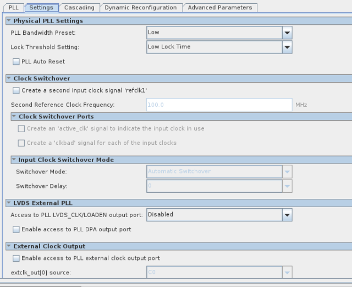Select the Dynamic Reconfiguration tab
352x287 pixels.
[x=141, y=8]
